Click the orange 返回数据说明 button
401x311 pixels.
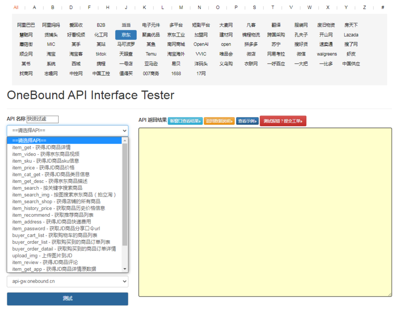coord(219,121)
